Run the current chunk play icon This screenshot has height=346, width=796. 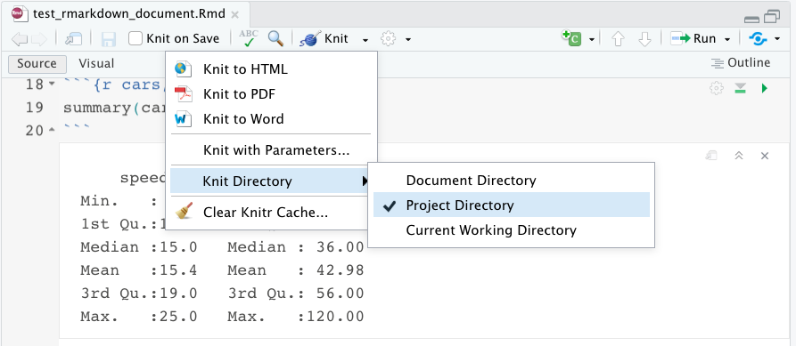click(765, 89)
